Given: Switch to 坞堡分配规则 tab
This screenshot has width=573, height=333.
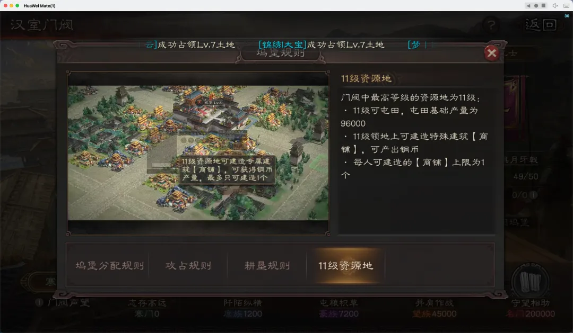Looking at the screenshot, I should (110, 266).
